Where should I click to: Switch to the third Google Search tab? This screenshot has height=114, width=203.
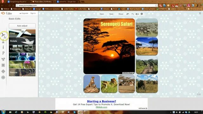68,2
